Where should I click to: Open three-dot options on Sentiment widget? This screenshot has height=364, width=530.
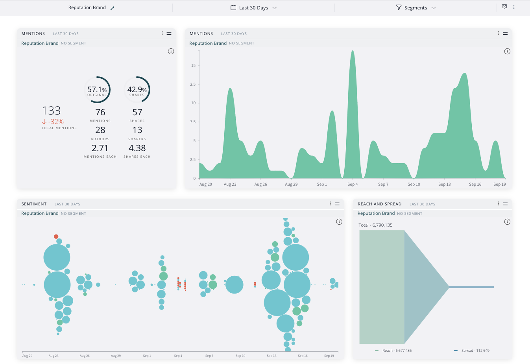click(330, 203)
